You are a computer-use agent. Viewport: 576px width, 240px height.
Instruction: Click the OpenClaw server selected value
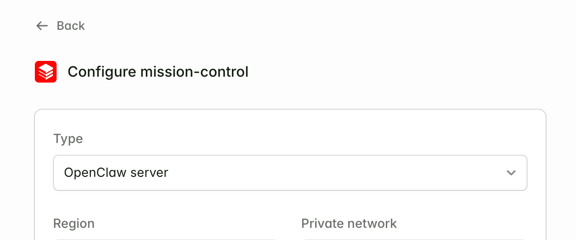click(x=116, y=173)
